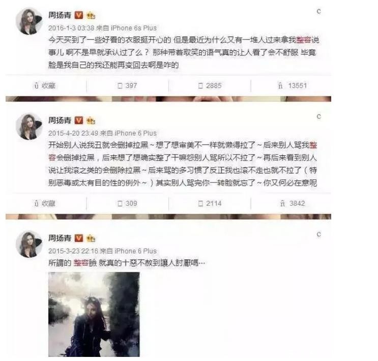The width and height of the screenshot is (378, 361).
Task: Open the attached photo in third post
Action: pyautogui.click(x=94, y=315)
